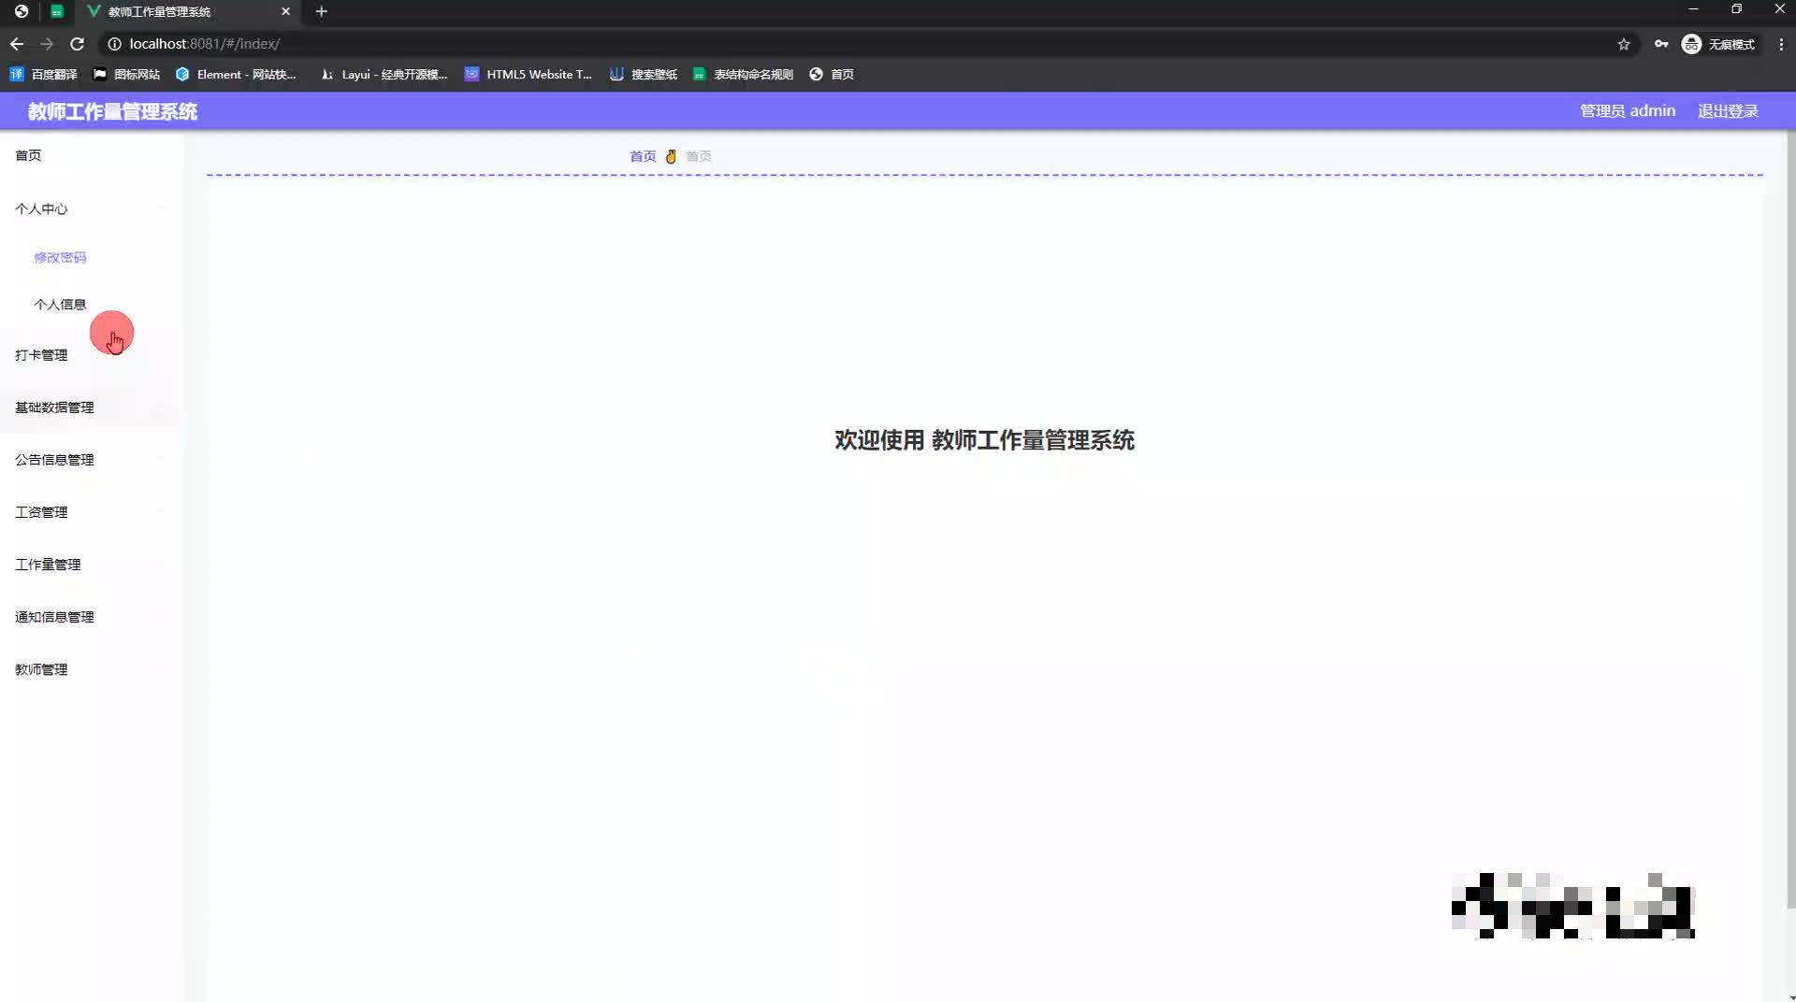The height and width of the screenshot is (1002, 1796).
Task: Open 修改密码 submenu item
Action: click(92, 257)
